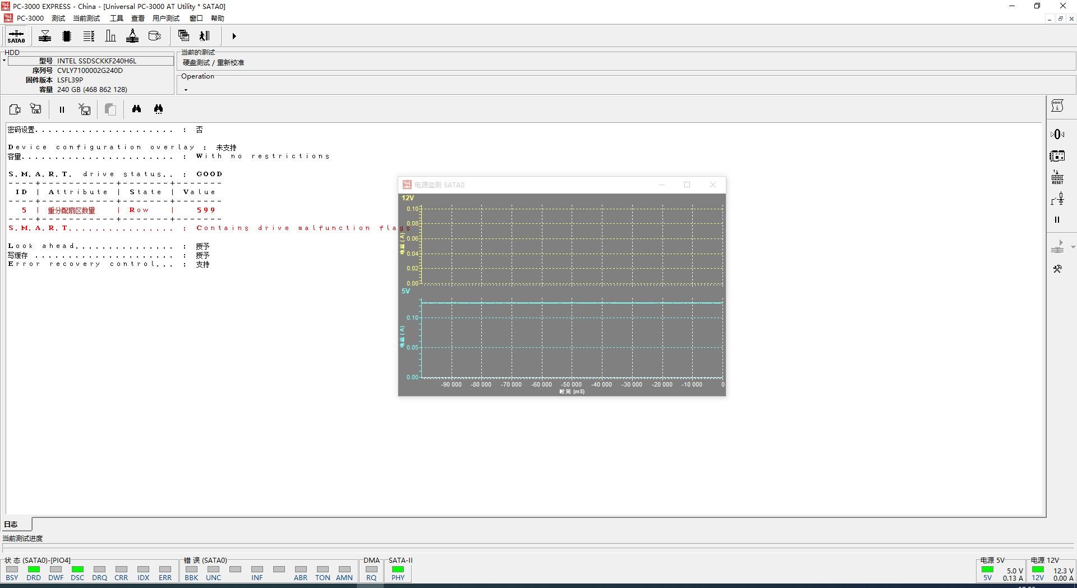Click the clear-and-save floppy with X icon

coord(85,109)
